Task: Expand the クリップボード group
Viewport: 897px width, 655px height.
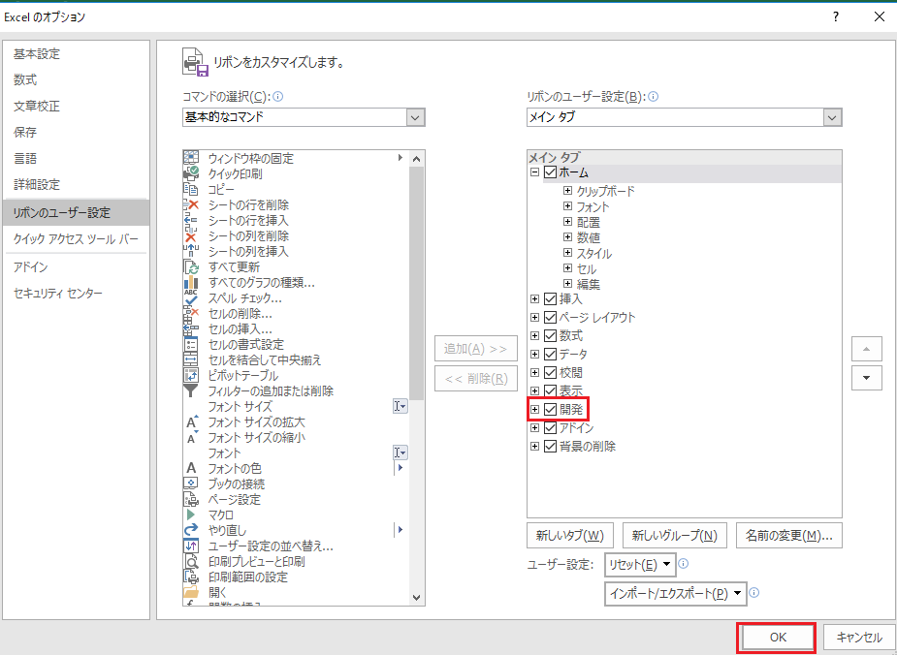Action: tap(567, 190)
